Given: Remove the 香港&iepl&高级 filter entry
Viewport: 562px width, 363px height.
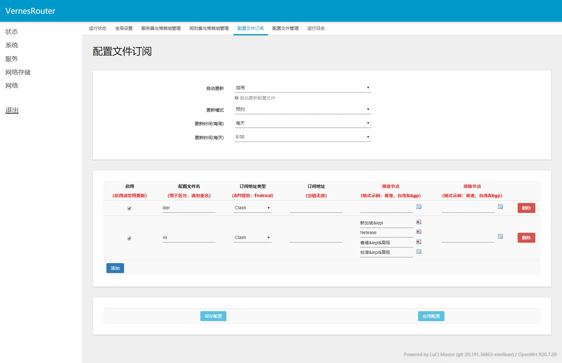Looking at the screenshot, I should tap(418, 242).
